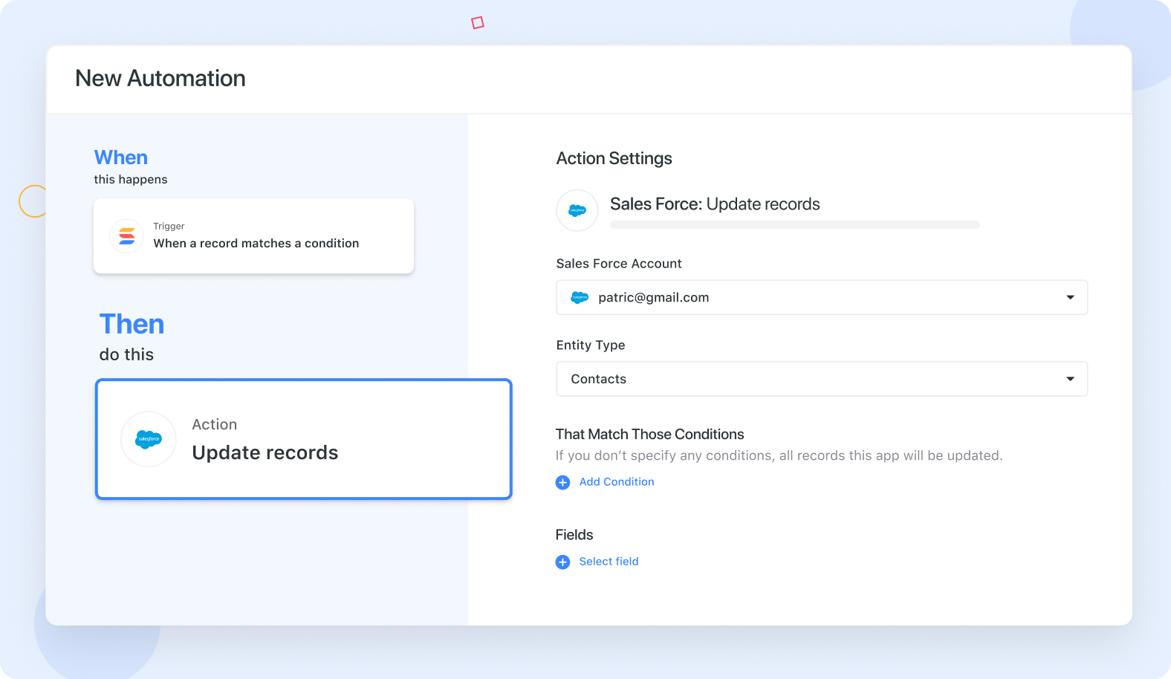Click the Add Condition link
This screenshot has width=1171, height=679.
(x=617, y=481)
